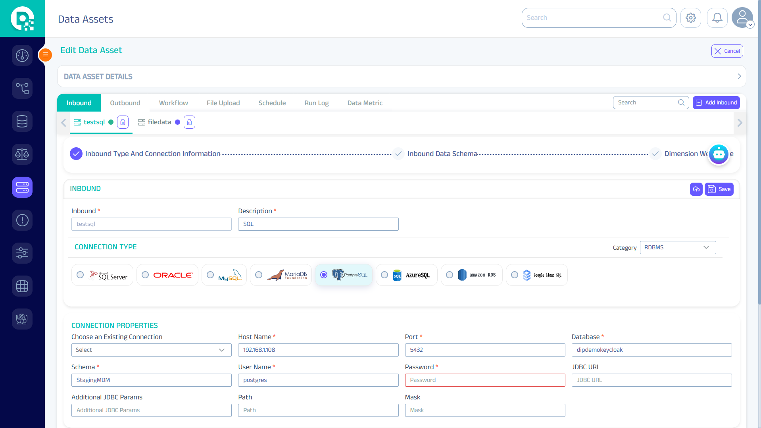Click the notification bell icon

717,18
